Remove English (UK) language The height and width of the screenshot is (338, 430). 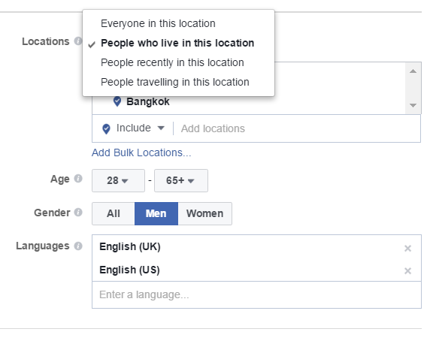tap(407, 248)
